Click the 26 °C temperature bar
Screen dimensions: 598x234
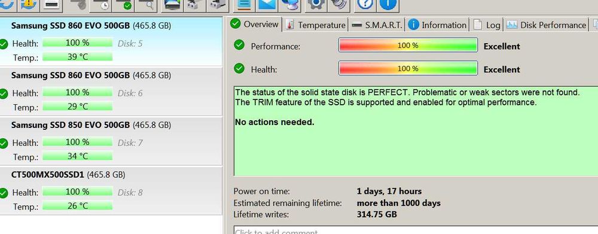77,206
